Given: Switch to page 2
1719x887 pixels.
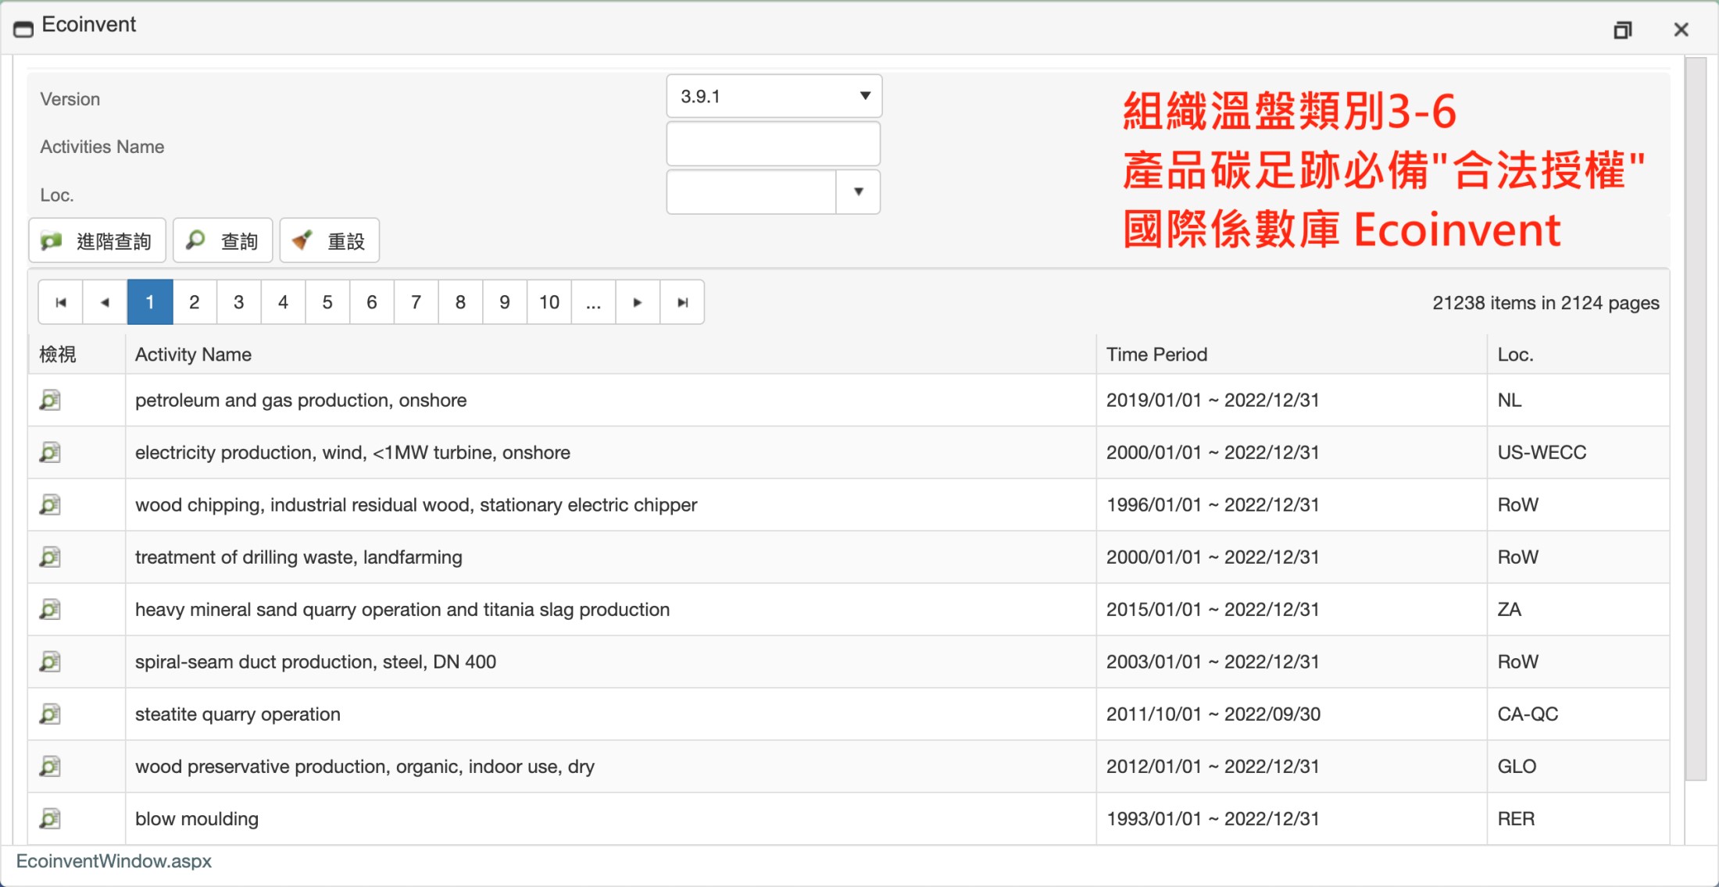Looking at the screenshot, I should pos(194,302).
